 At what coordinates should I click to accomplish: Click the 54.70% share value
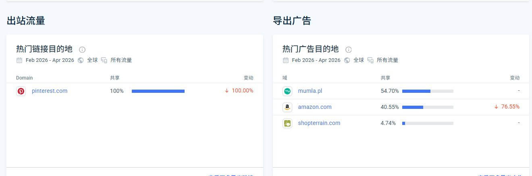(x=390, y=91)
